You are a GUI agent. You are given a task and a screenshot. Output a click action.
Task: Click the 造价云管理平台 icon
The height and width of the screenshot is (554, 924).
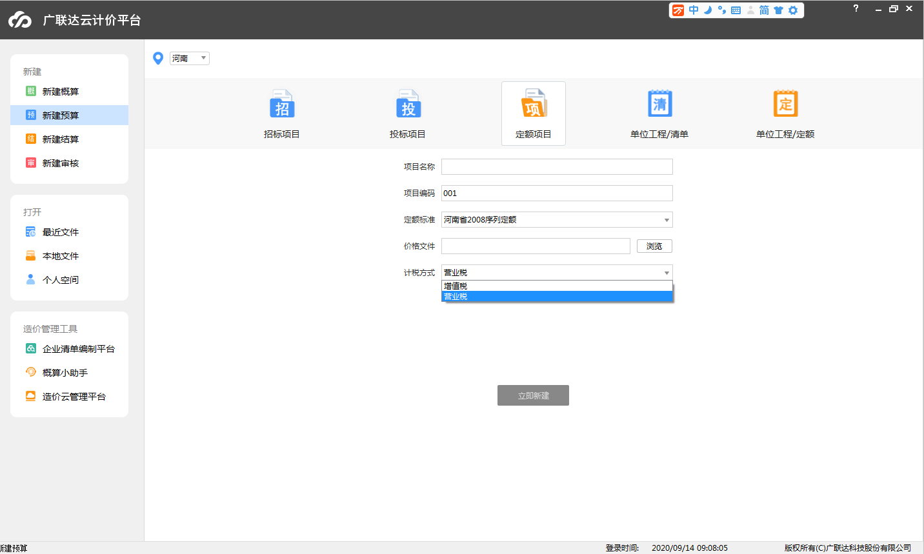click(30, 396)
